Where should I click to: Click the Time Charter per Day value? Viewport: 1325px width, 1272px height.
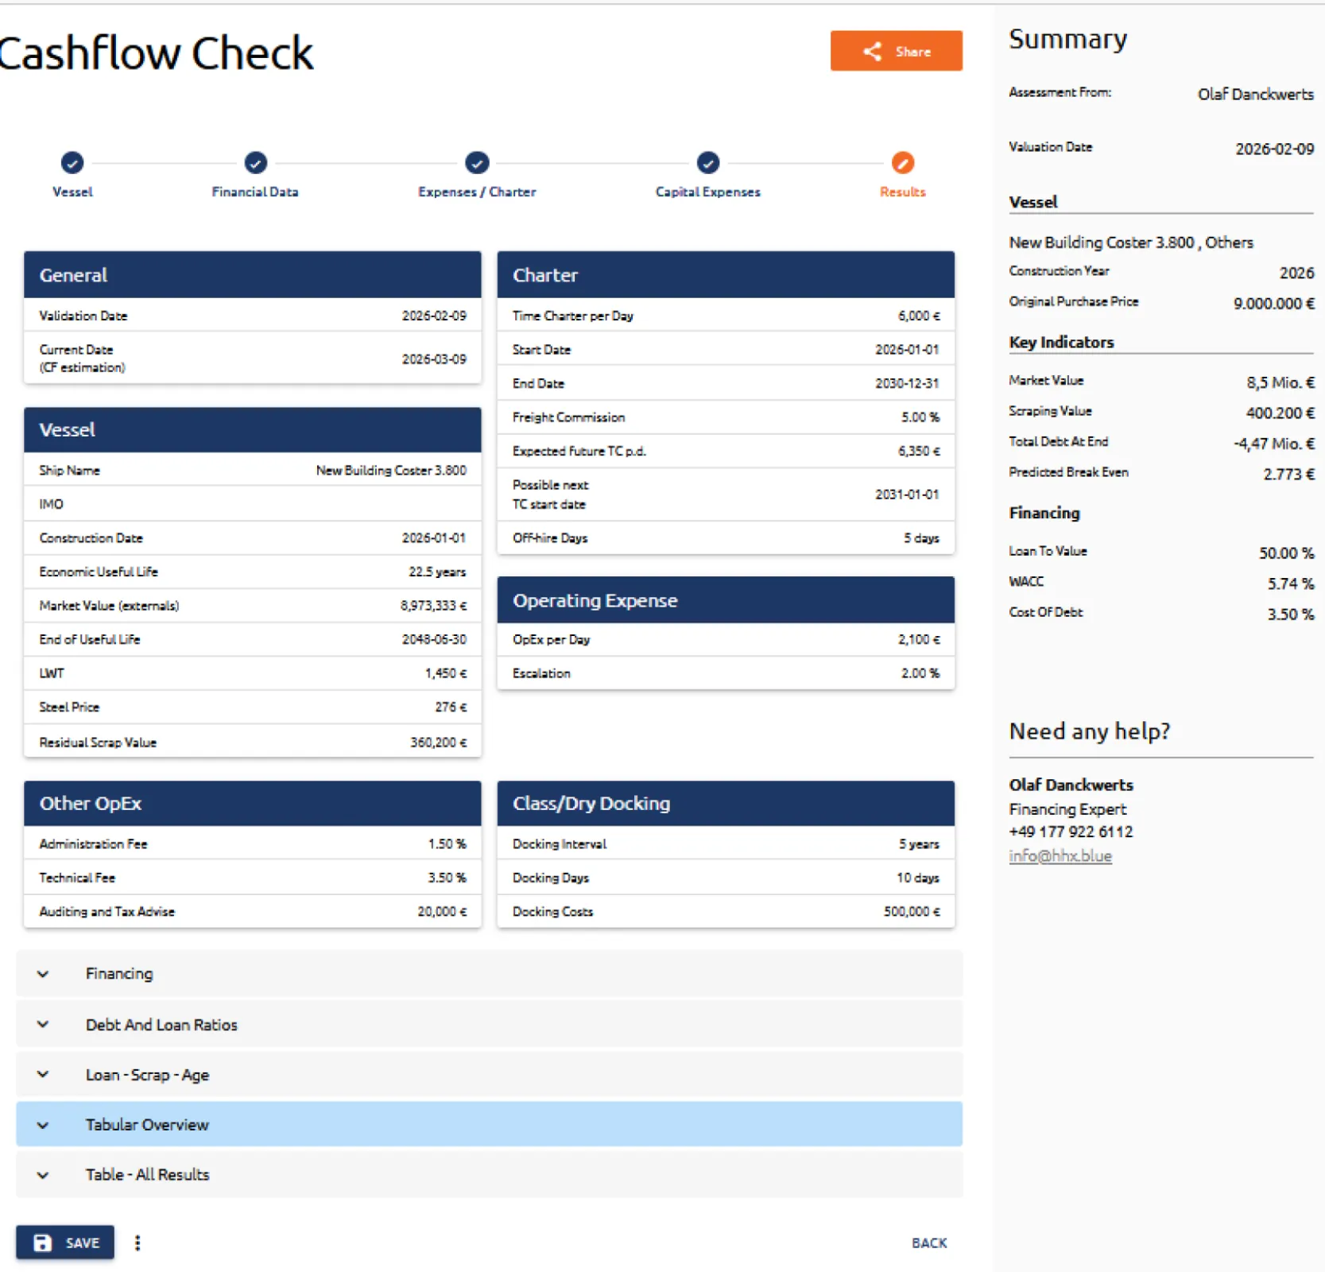tap(918, 316)
